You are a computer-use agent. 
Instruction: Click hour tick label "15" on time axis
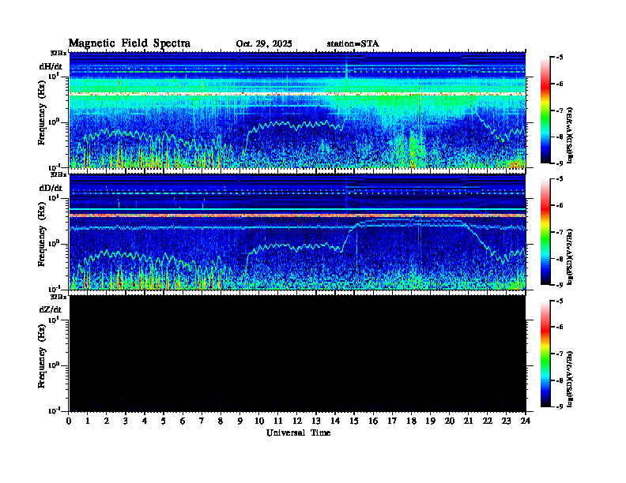pyautogui.click(x=354, y=421)
